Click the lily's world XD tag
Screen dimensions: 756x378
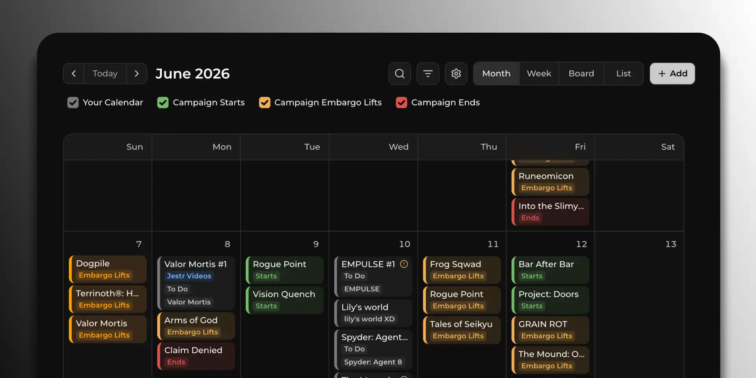pos(369,319)
